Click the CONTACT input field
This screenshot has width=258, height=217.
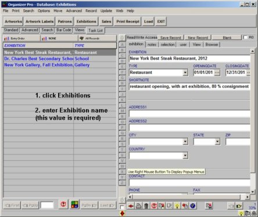[189, 183]
